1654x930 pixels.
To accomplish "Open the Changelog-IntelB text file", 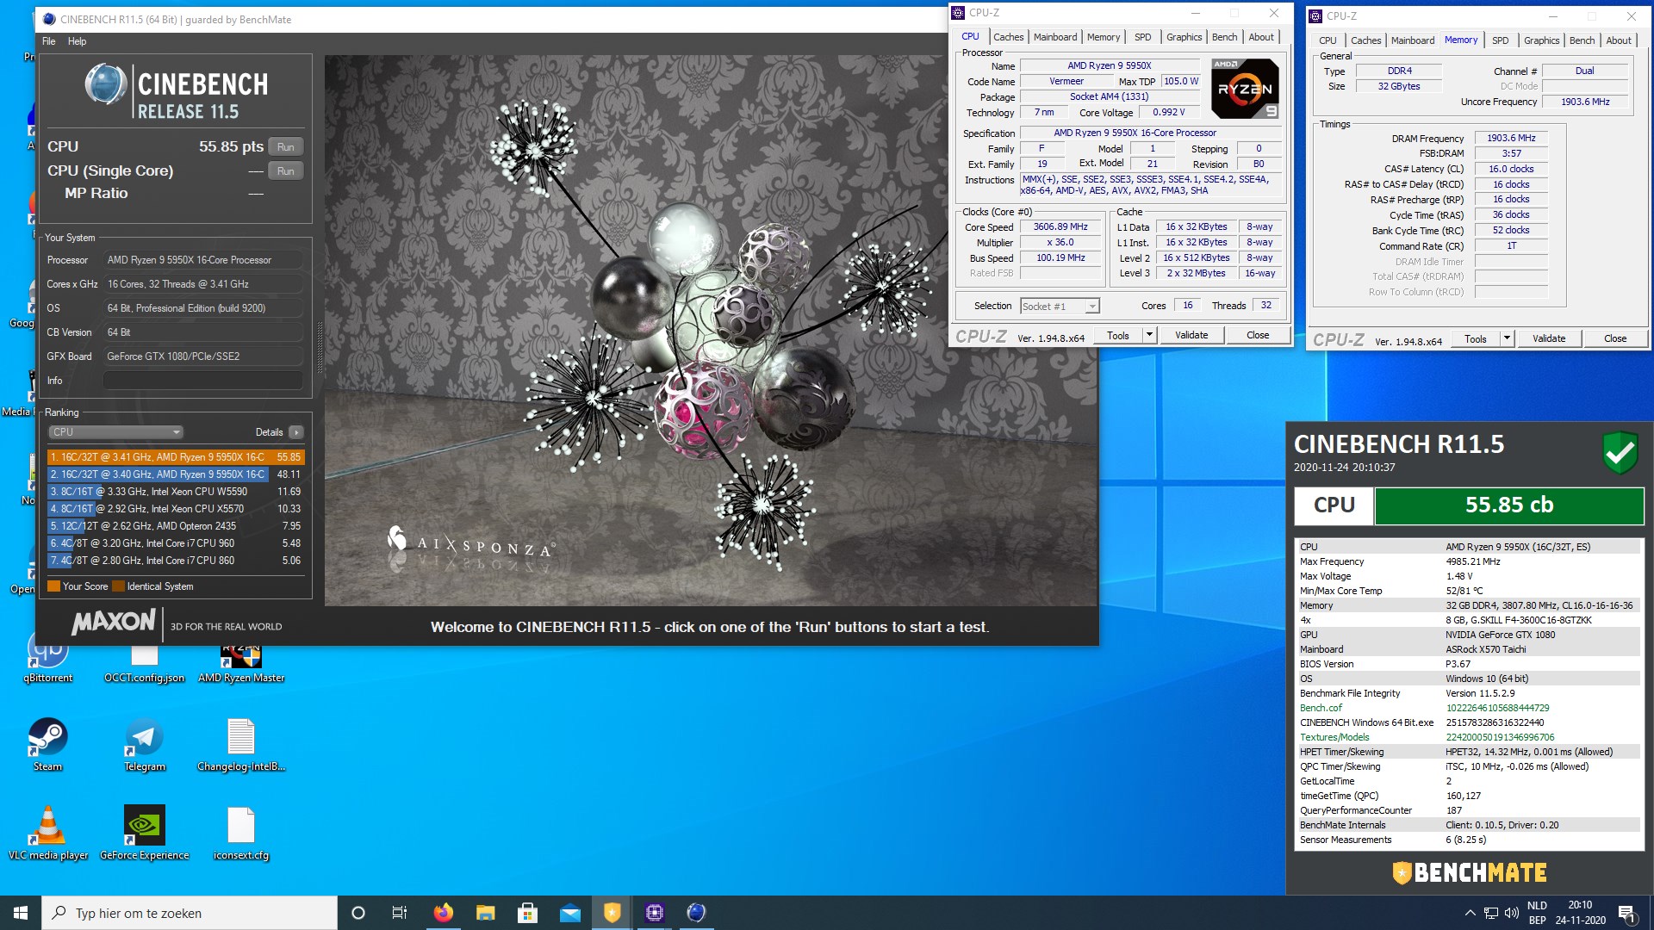I will click(241, 745).
